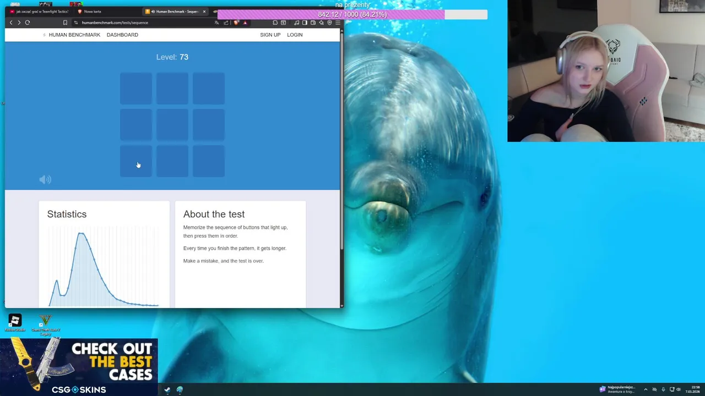The width and height of the screenshot is (705, 396).
Task: Mute the Human Benchmark tab audio icon
Action: tap(153, 12)
